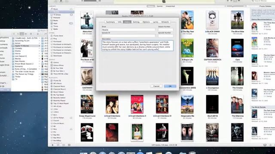
Task: Open Radio in the iTunes sidebar
Action: (55, 29)
